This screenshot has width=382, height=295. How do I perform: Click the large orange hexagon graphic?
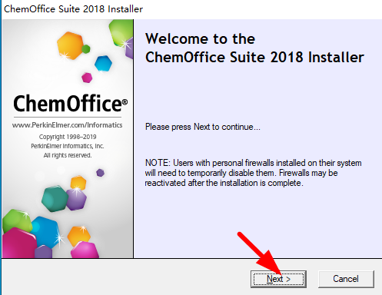tap(70, 45)
